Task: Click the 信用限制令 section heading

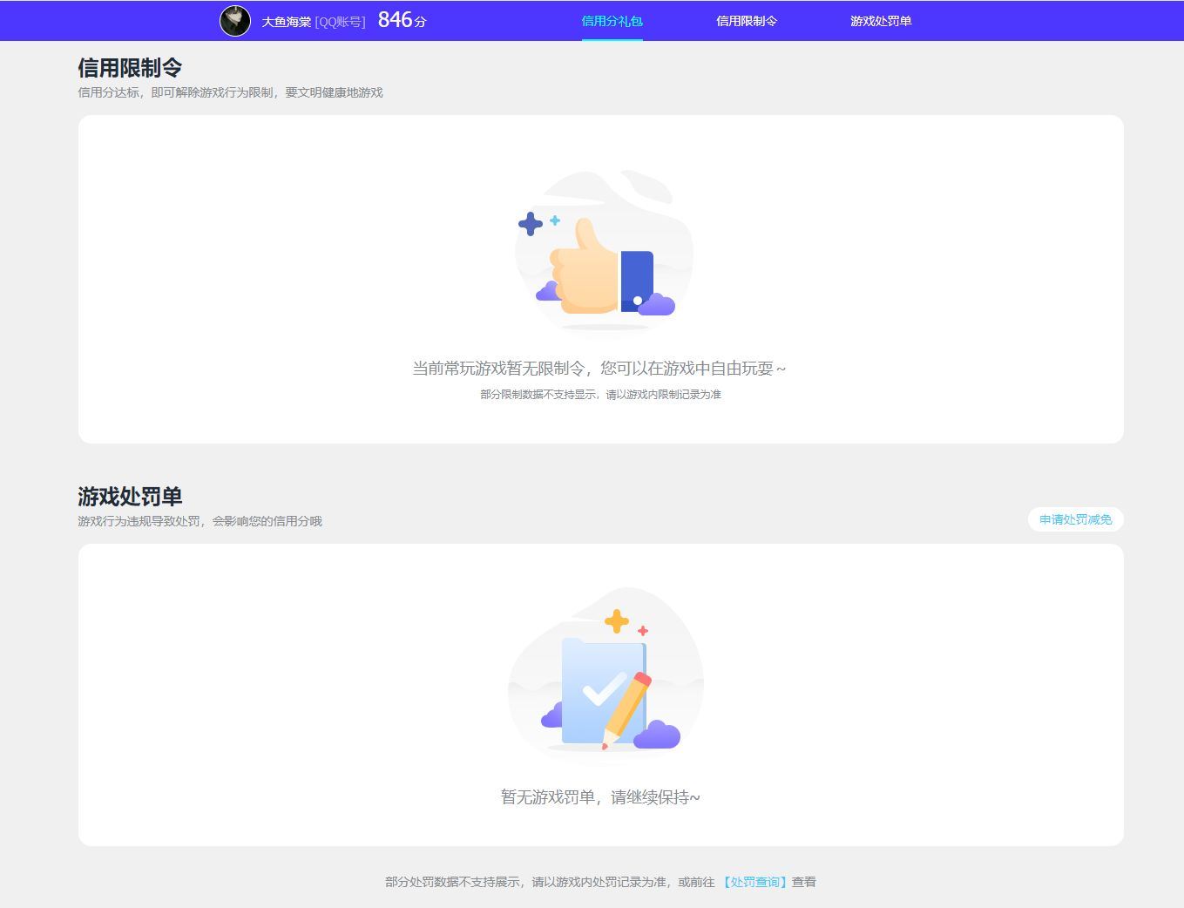Action: point(129,65)
